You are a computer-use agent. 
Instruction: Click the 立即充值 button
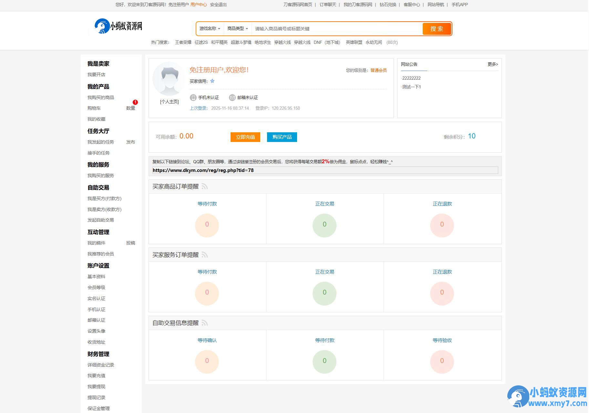[x=245, y=137]
